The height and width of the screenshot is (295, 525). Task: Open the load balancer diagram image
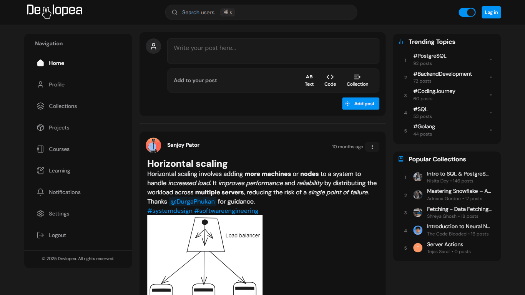coord(205,255)
